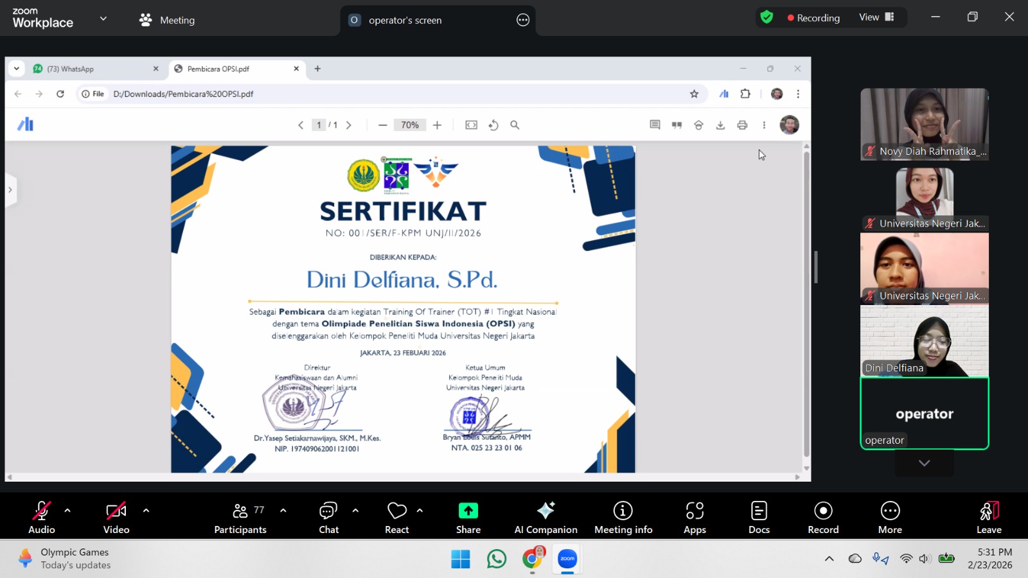The width and height of the screenshot is (1028, 578).
Task: Expand video options arrow next to Video
Action: (x=146, y=511)
